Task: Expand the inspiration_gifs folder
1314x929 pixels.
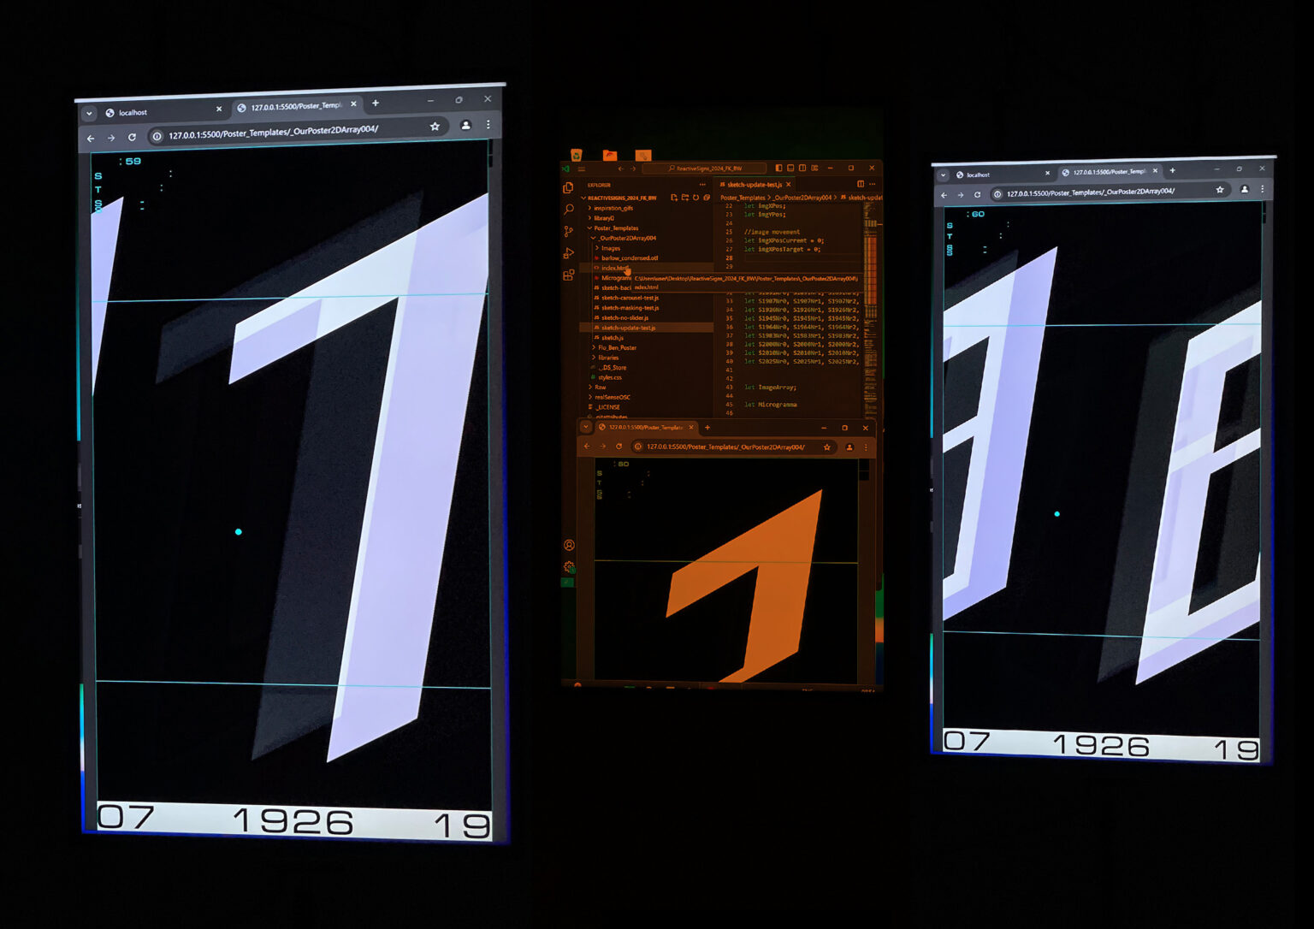Action: pos(613,208)
